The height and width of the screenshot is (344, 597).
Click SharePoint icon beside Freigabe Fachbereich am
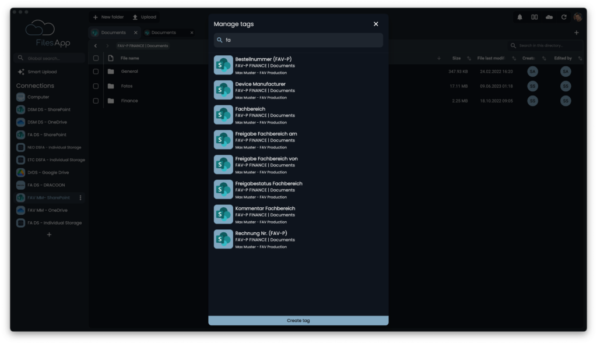(223, 140)
